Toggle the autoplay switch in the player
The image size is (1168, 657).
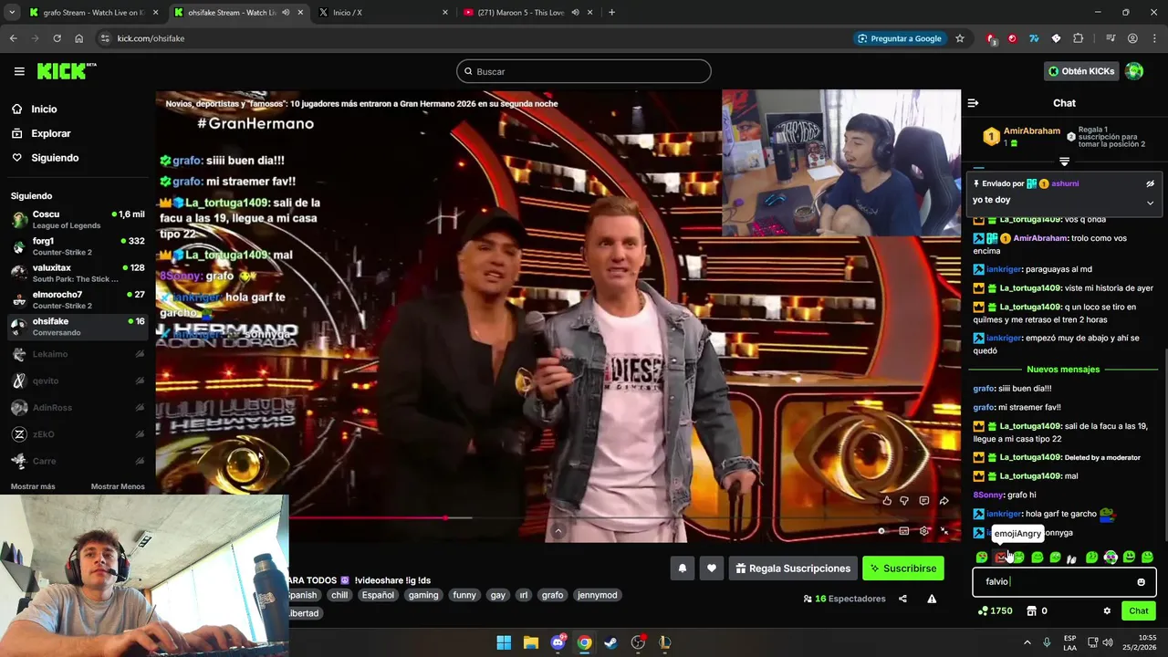(881, 531)
